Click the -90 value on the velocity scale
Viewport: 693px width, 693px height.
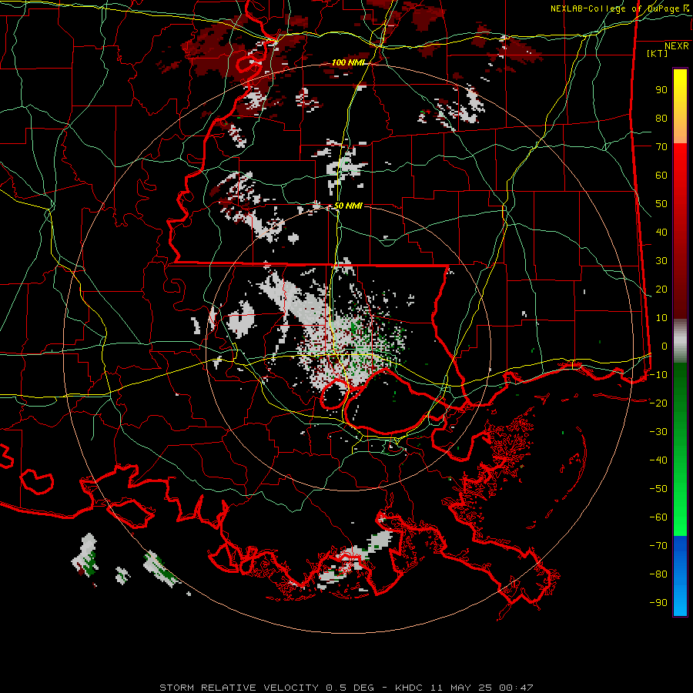(658, 603)
